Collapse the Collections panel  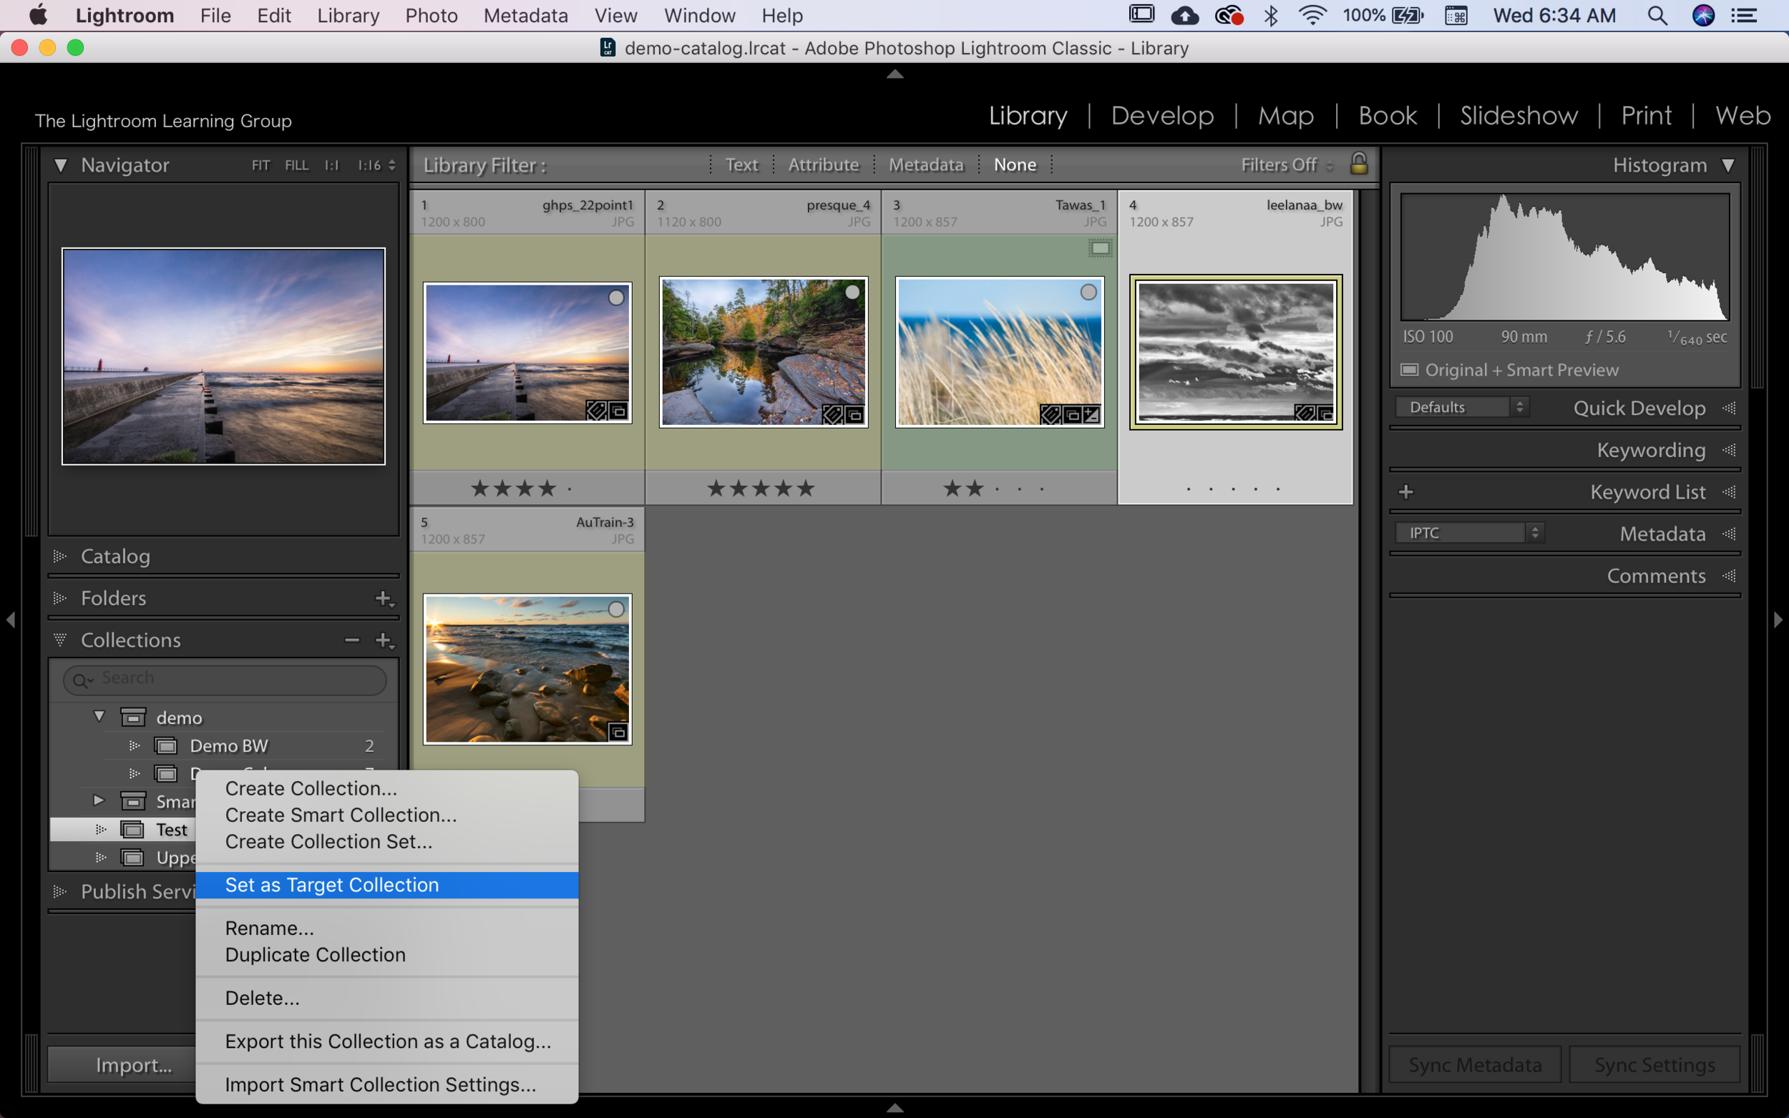[x=60, y=640]
